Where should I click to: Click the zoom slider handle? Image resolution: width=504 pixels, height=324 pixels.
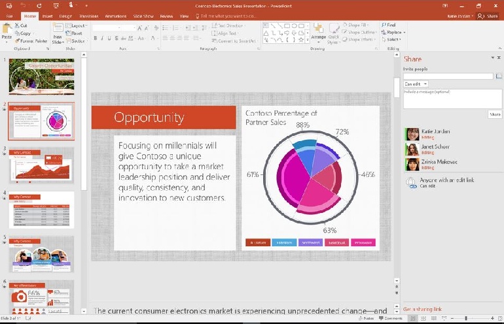[466, 318]
